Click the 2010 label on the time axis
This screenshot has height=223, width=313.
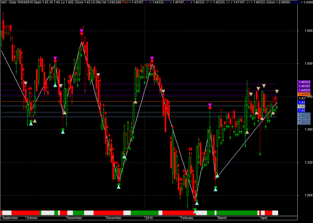pyautogui.click(x=149, y=218)
